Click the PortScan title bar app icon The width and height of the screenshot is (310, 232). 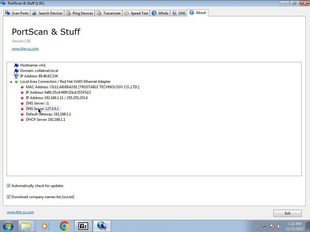coord(3,3)
